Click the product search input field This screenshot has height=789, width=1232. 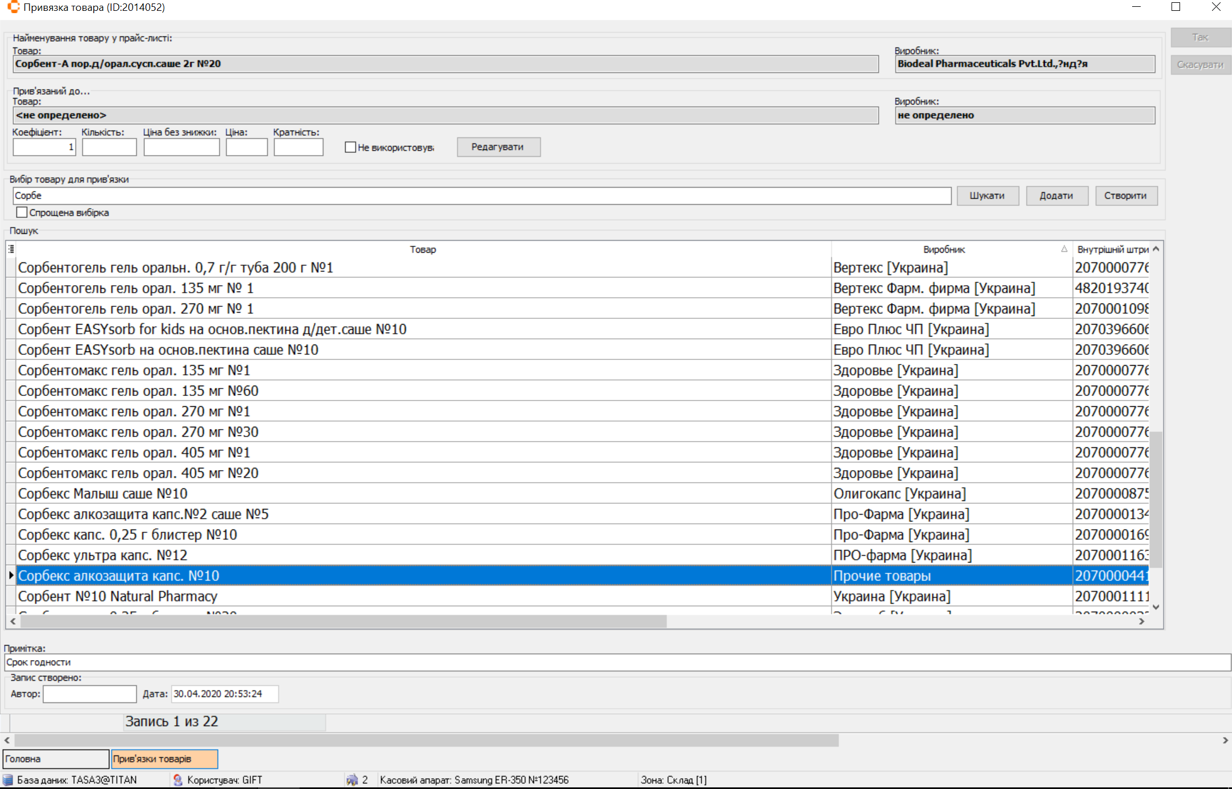point(481,196)
